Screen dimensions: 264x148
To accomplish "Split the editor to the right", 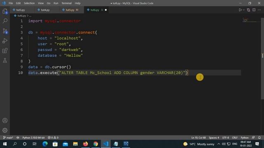I will 254,10.
